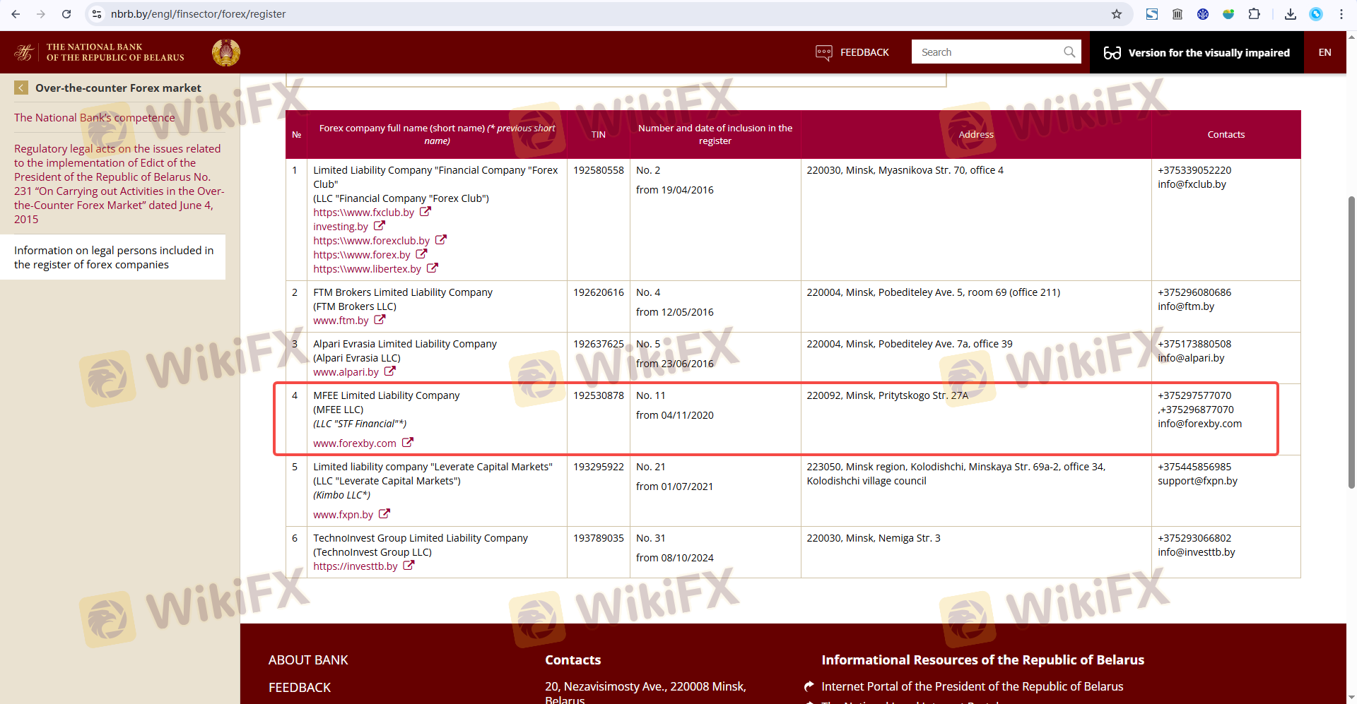Click the back arrow beside Over-the-counter Forex market
This screenshot has height=704, width=1357.
click(x=21, y=88)
